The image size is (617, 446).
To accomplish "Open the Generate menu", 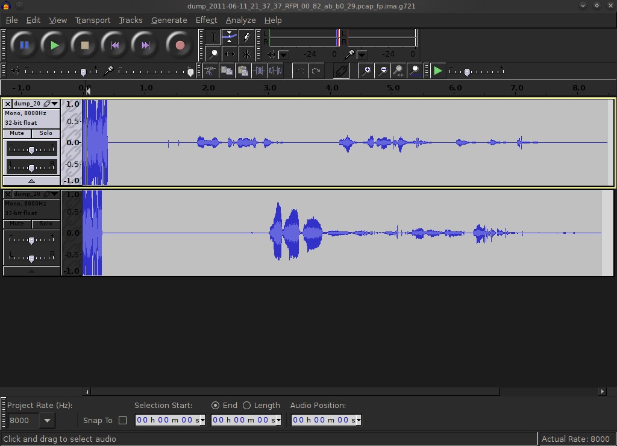I will click(169, 20).
